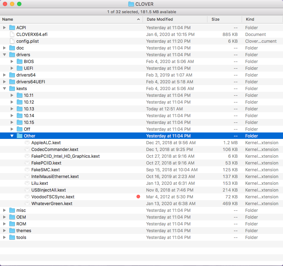
Task: Click the AppleALC.kext kext icon
Action: pos(27,143)
